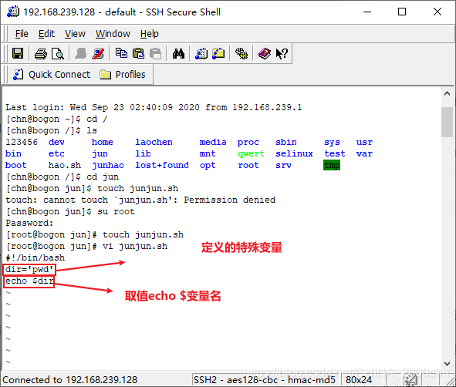
Task: Click the 'boot' directory name
Action: click(x=16, y=165)
